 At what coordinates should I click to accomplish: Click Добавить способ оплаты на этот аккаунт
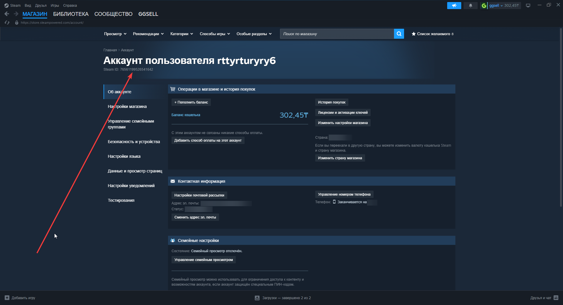pos(208,140)
